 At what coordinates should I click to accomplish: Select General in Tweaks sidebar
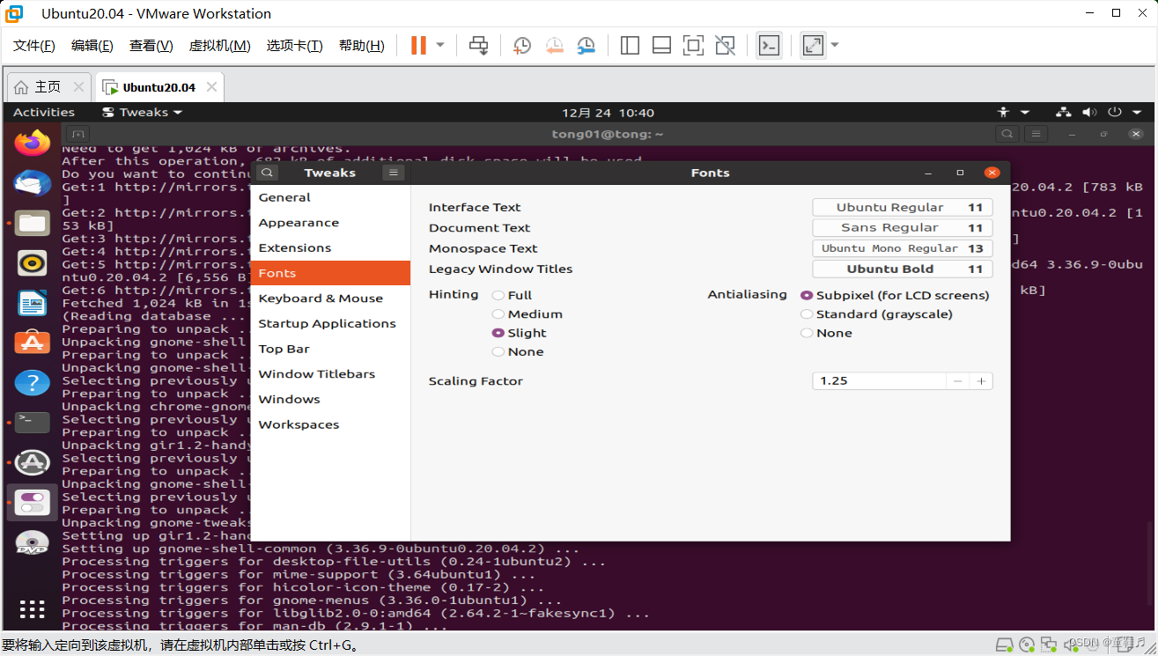tap(331, 197)
